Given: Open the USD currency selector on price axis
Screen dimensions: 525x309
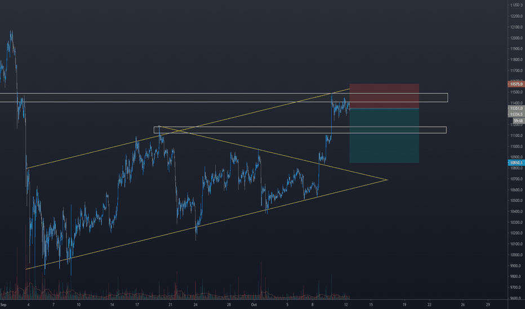Looking at the screenshot, I should tap(517, 5).
